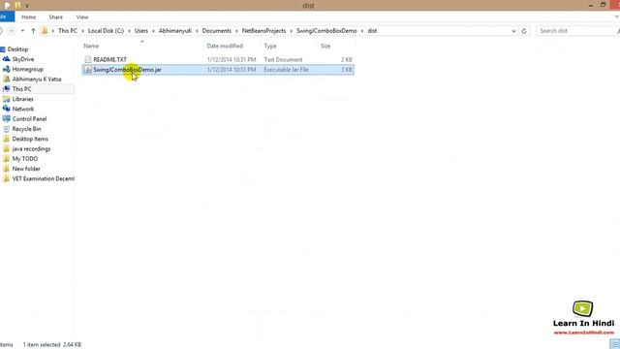Viewport: 620px width, 349px height.
Task: Expand chevron after NetBeansProjects breadcrumb
Action: [x=291, y=31]
